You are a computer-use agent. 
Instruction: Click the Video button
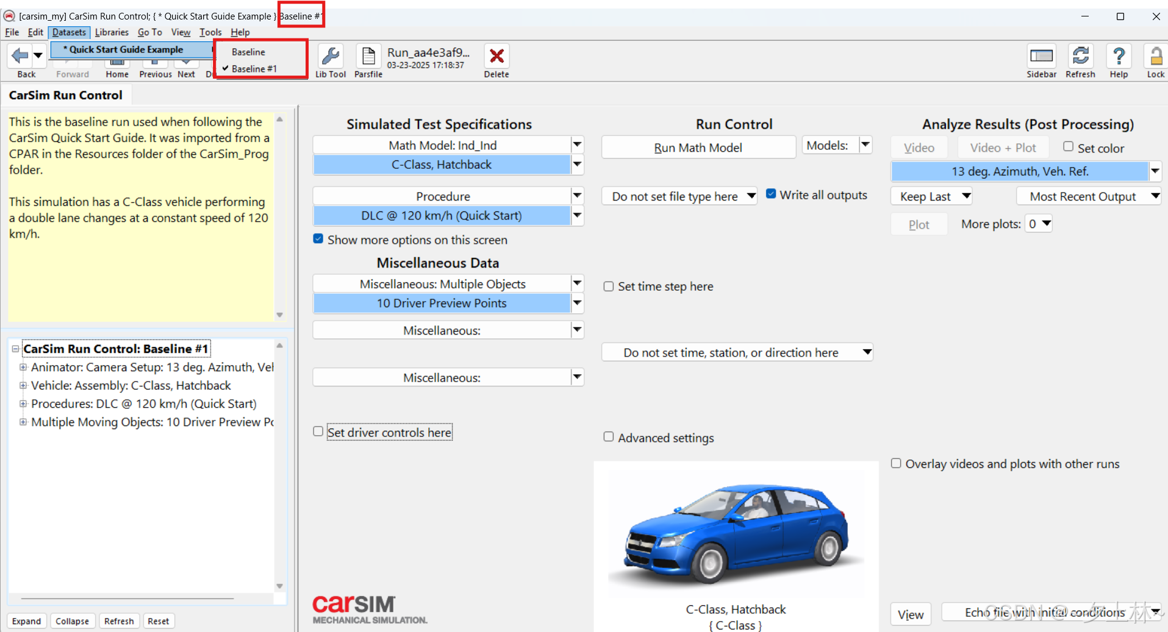(x=919, y=148)
